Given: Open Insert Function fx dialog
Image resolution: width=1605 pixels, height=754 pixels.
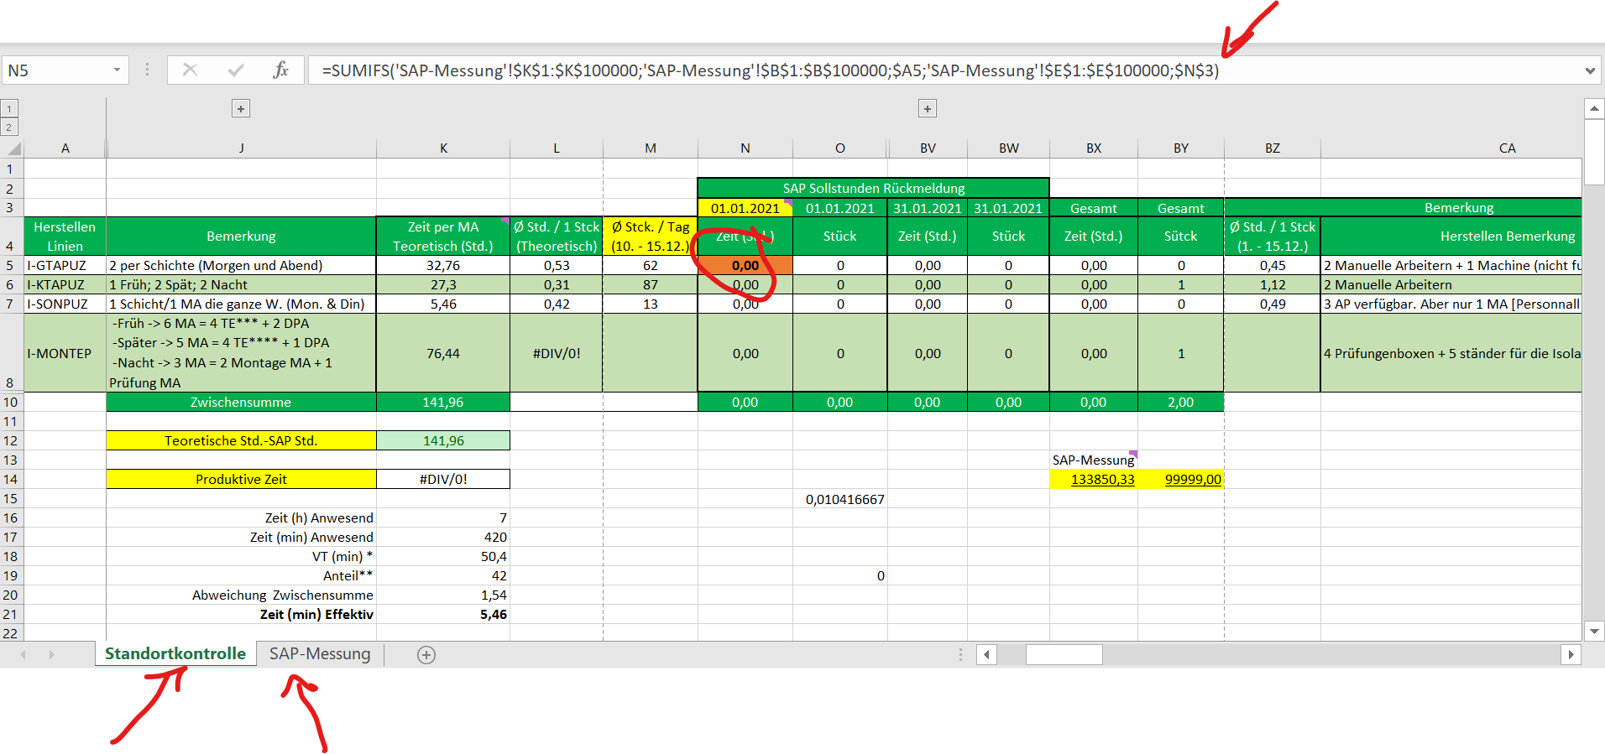Looking at the screenshot, I should point(280,70).
